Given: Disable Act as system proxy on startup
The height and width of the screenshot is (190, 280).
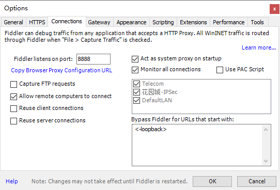Looking at the screenshot, I should click(135, 59).
